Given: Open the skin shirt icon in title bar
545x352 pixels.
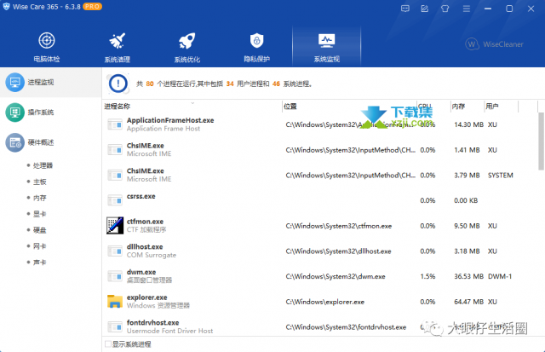Looking at the screenshot, I should click(445, 9).
